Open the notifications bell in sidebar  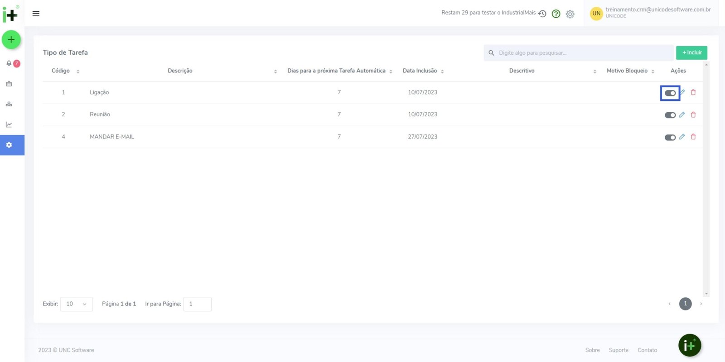pyautogui.click(x=9, y=63)
